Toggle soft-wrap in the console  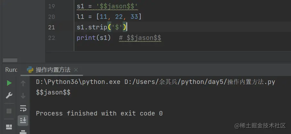[23, 108]
